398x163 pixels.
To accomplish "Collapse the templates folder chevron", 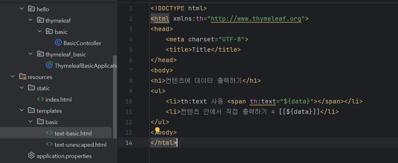I will click(22, 111).
